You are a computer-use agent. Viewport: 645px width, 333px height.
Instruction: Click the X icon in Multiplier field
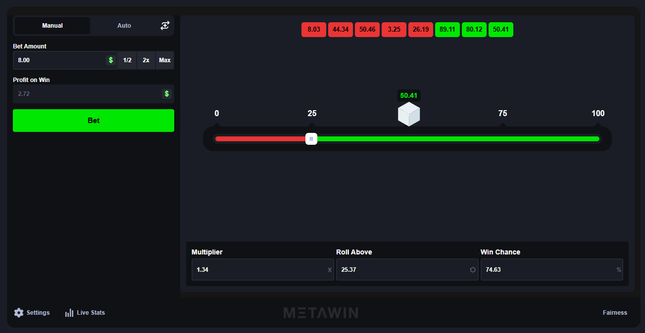[x=330, y=270]
